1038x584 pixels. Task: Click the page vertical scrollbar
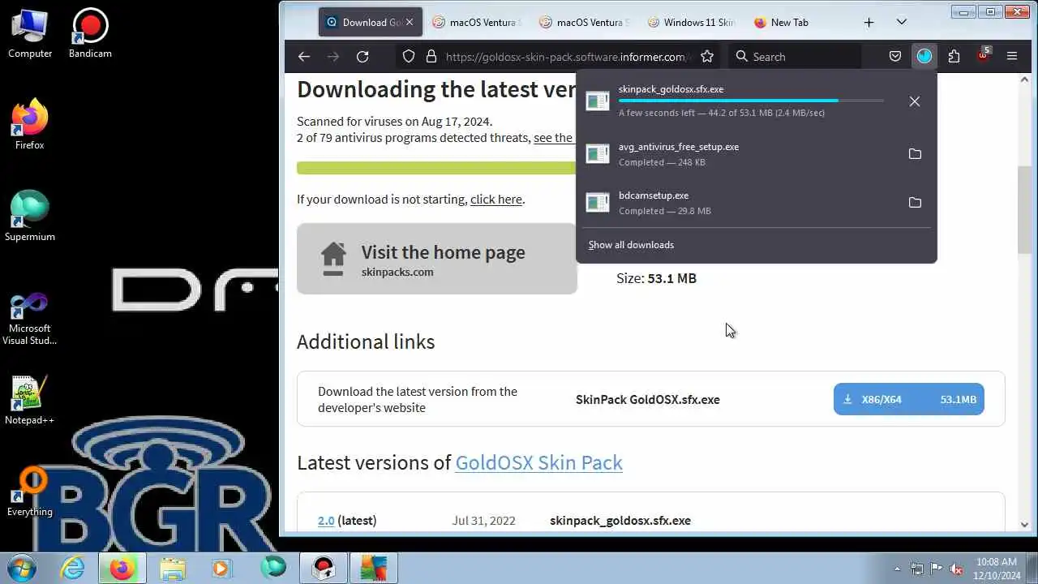click(x=1024, y=209)
